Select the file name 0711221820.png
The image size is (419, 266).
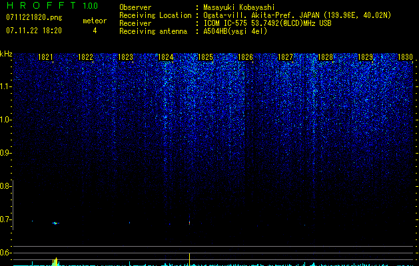pyautogui.click(x=34, y=18)
